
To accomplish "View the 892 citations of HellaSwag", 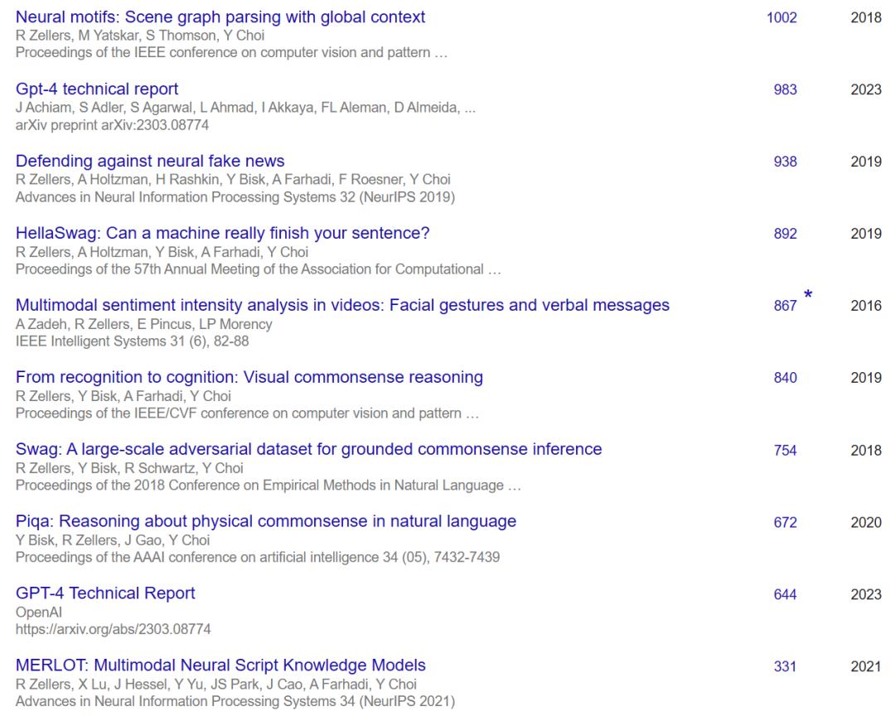I will point(786,234).
